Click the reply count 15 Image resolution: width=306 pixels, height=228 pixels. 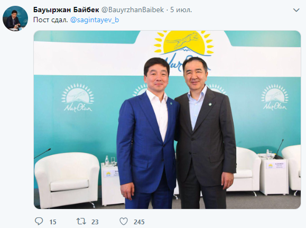coord(53,222)
